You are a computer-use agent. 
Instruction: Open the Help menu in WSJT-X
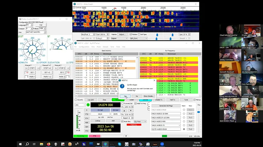[123, 47]
